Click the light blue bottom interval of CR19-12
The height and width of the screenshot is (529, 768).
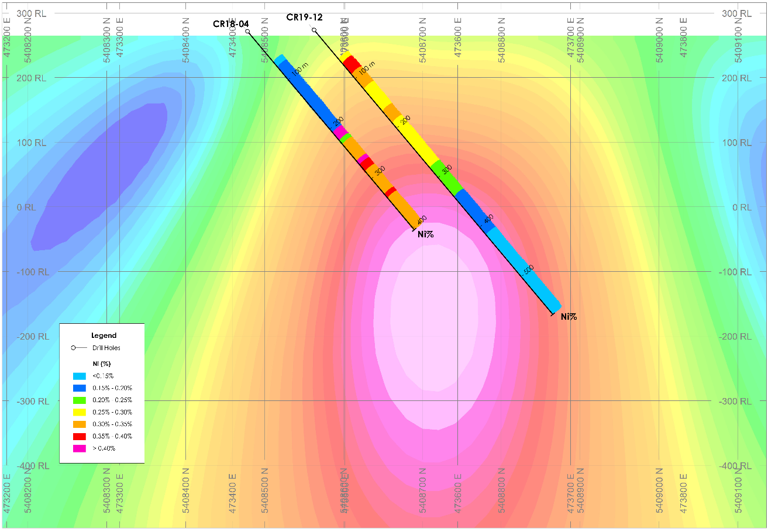[x=524, y=269]
